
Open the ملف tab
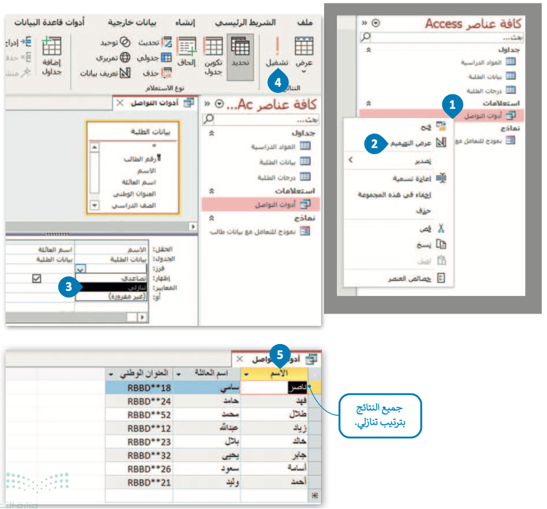point(305,23)
